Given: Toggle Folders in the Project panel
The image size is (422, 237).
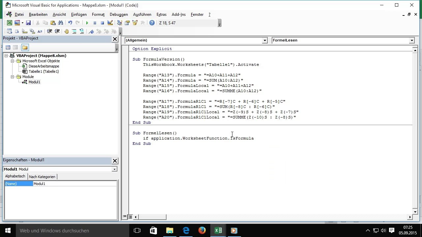Looking at the screenshot, I should [25, 47].
